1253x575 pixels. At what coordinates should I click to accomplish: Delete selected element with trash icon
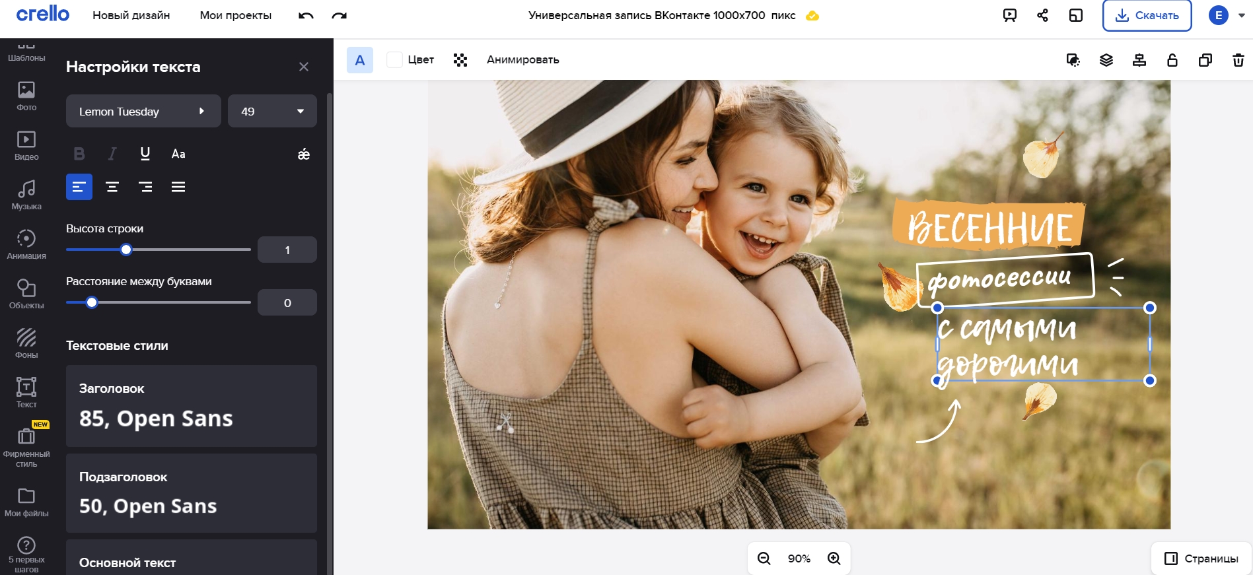point(1238,60)
